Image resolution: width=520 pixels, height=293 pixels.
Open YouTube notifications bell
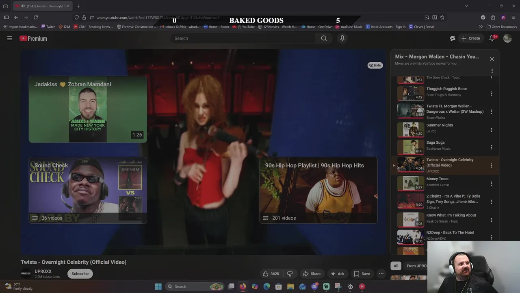(492, 38)
